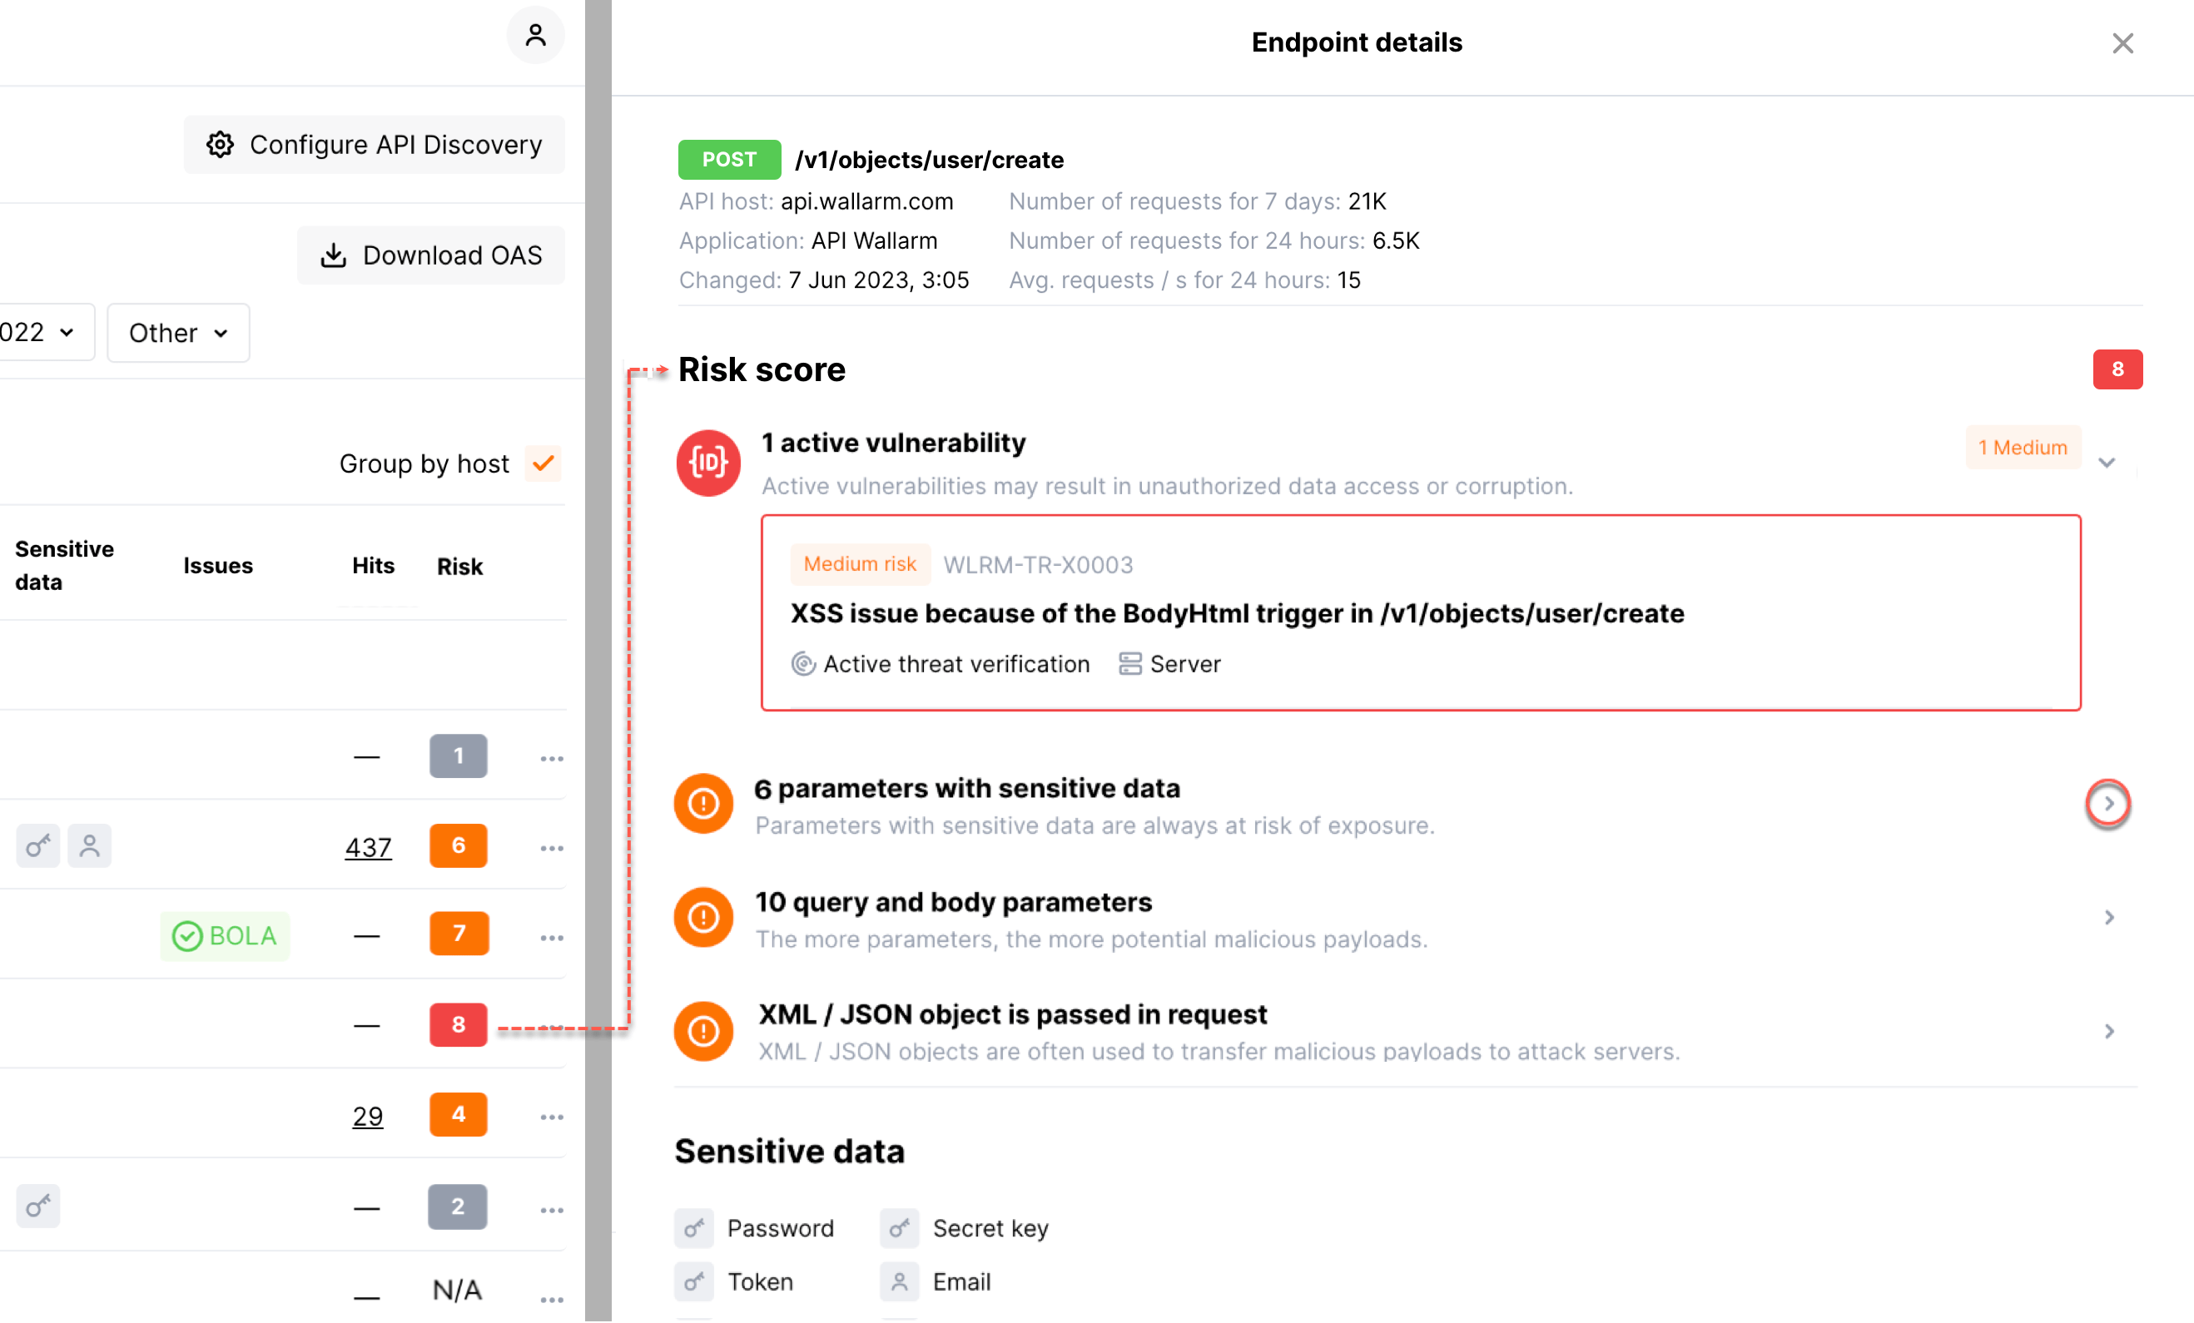This screenshot has width=2194, height=1323.
Task: Open the 'Other' filter dropdown
Action: [x=177, y=332]
